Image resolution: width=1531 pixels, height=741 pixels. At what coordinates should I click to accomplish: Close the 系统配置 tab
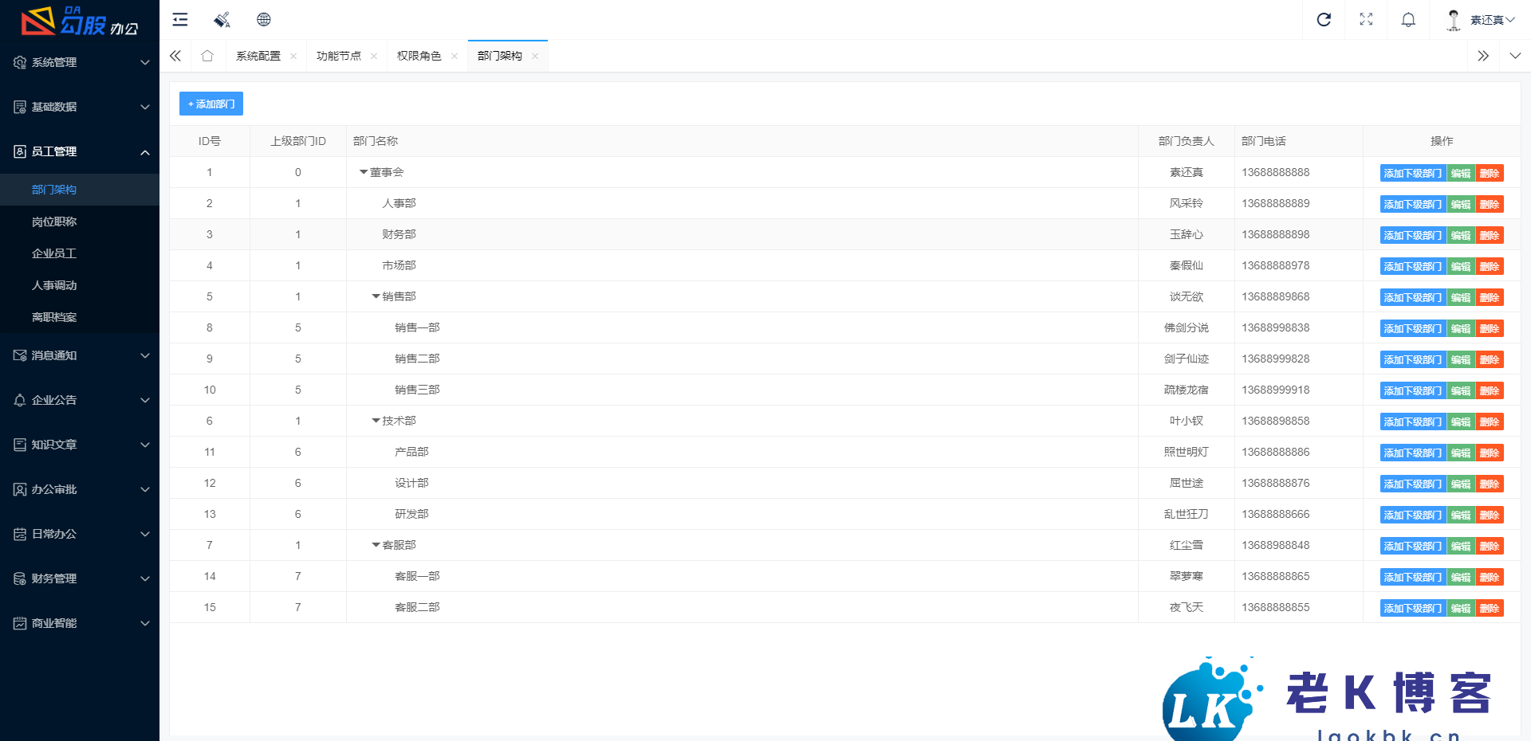click(293, 56)
